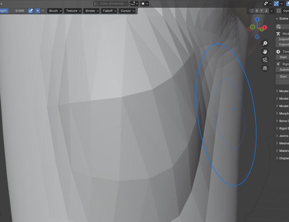This screenshot has width=289, height=222.
Task: Click the Substeps field
Action: [282, 70]
